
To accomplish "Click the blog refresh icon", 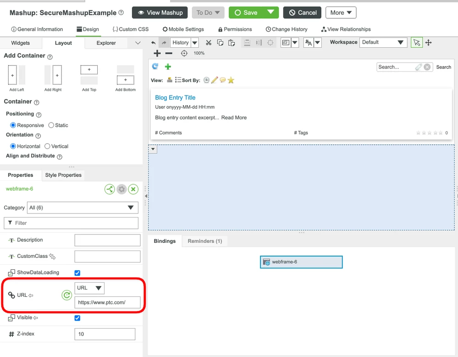I will 155,67.
